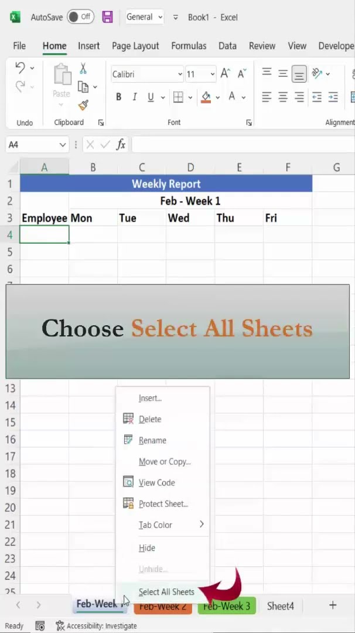
Task: Click the Undo arrow icon
Action: pos(21,68)
